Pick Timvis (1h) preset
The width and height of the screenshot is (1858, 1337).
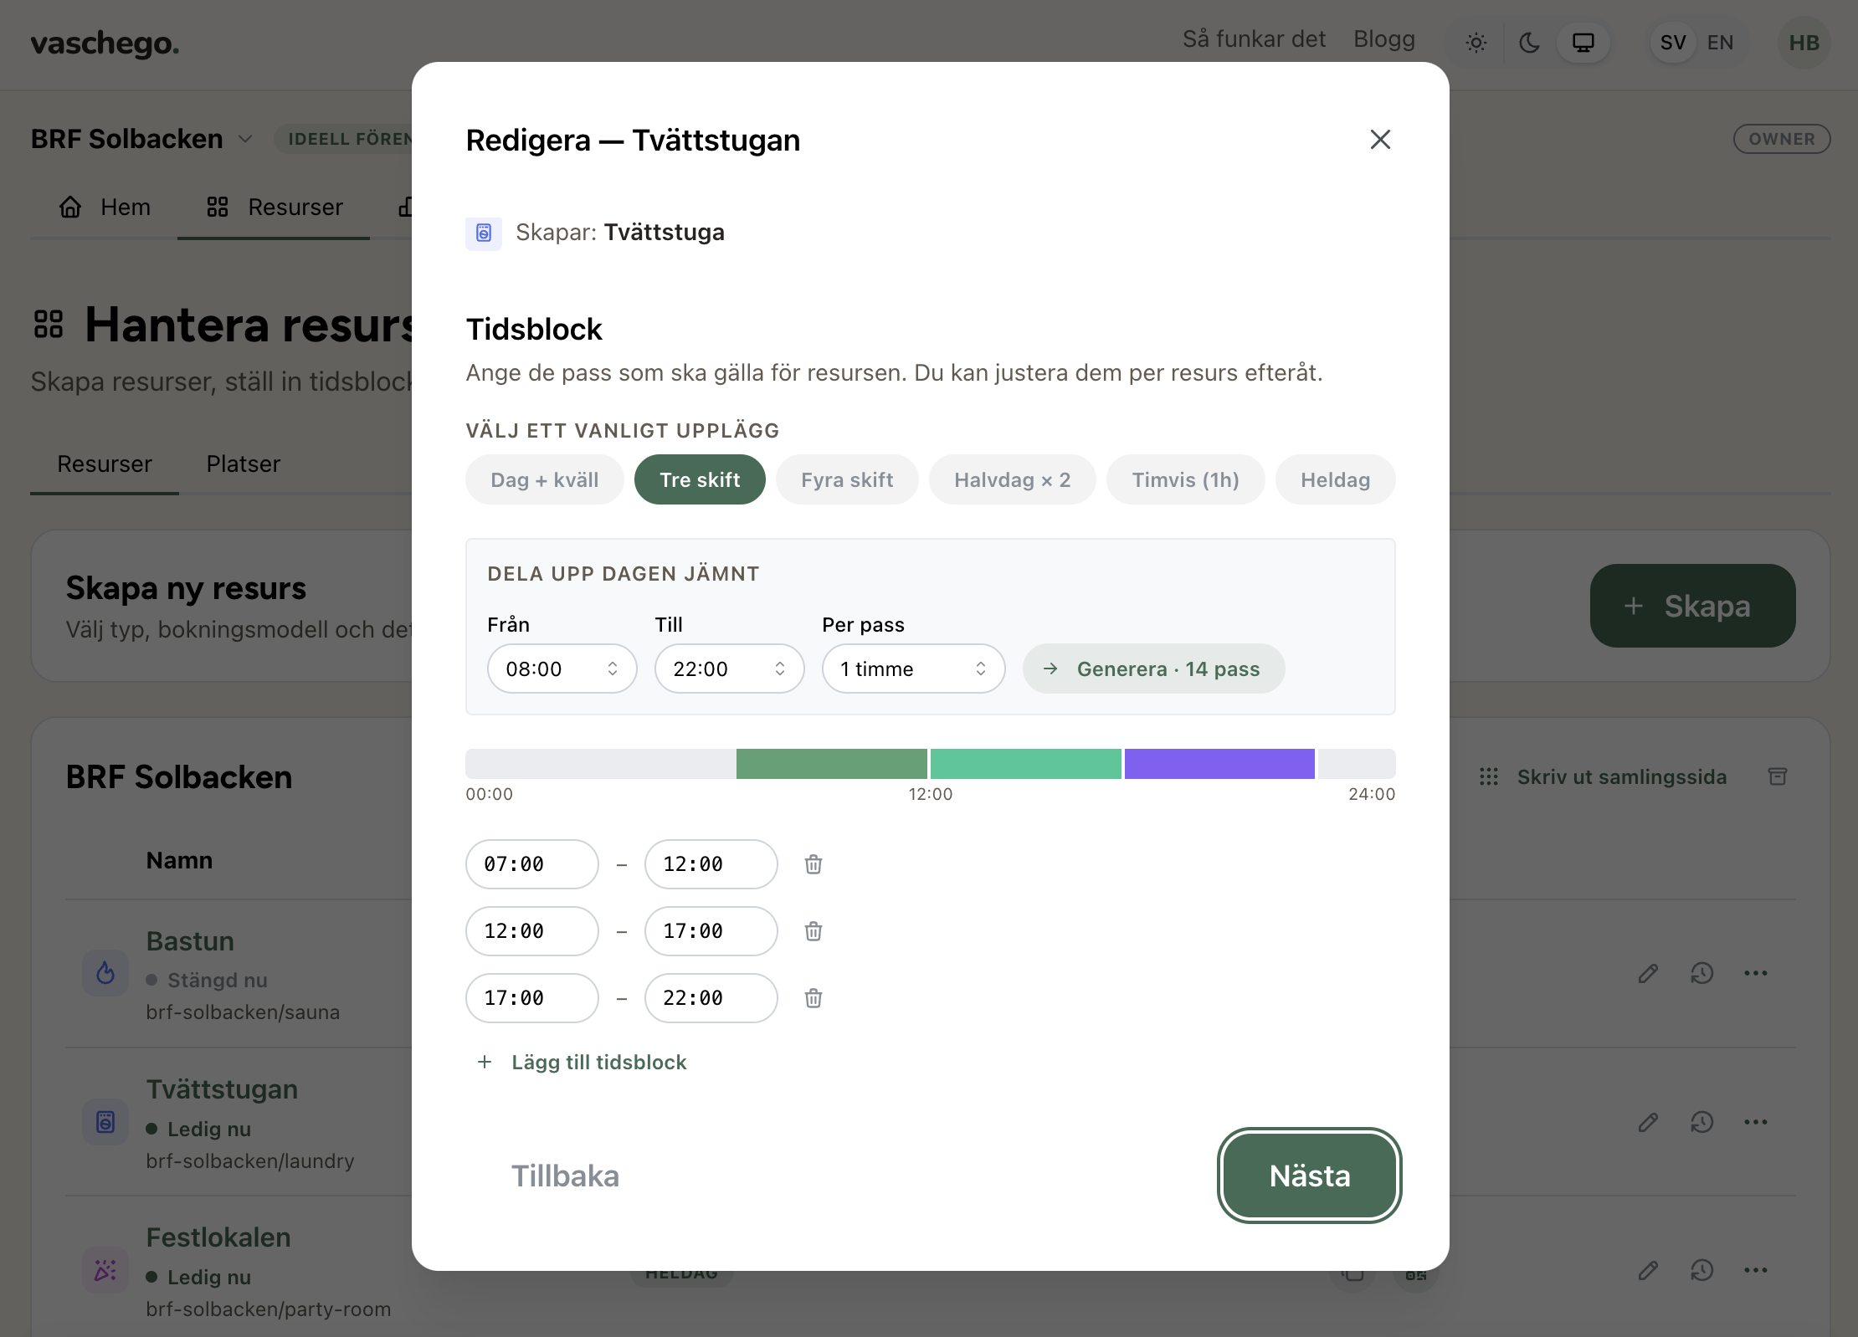tap(1185, 479)
